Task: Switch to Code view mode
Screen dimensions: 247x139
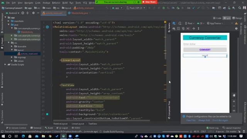Action: tap(217, 18)
